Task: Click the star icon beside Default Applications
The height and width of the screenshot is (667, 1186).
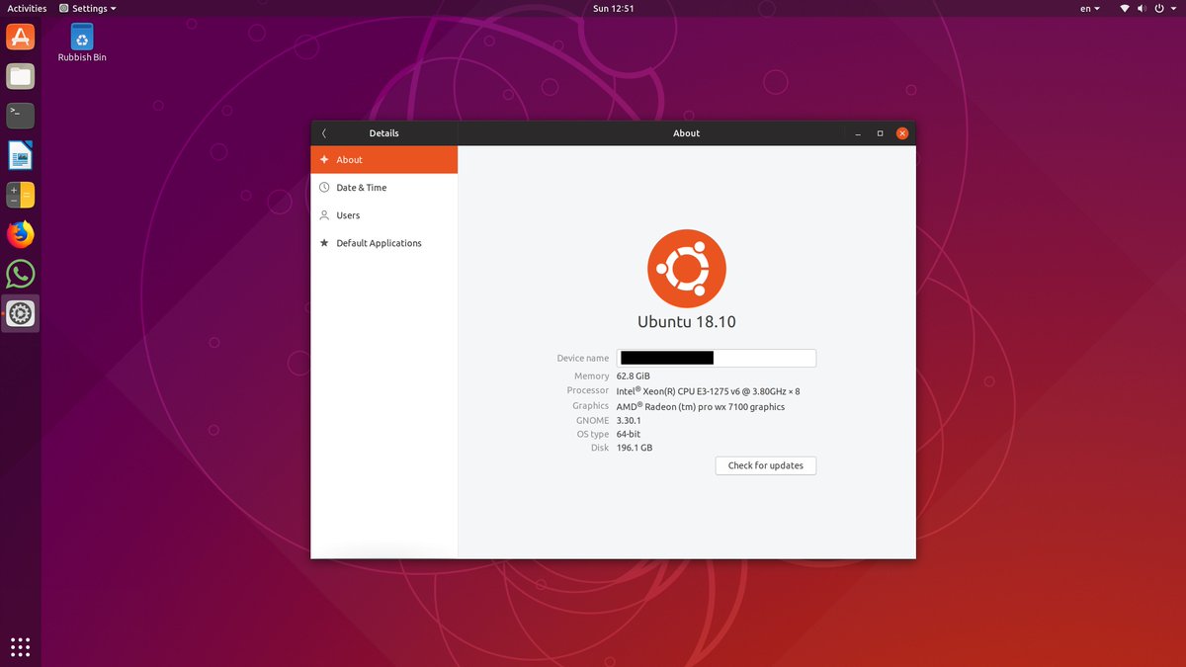Action: (324, 243)
